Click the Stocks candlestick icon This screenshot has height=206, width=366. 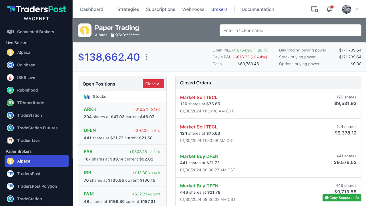[x=87, y=96]
